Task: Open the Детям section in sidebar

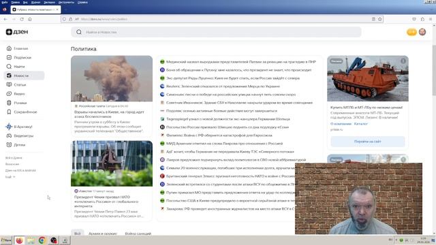Action: (x=16, y=145)
